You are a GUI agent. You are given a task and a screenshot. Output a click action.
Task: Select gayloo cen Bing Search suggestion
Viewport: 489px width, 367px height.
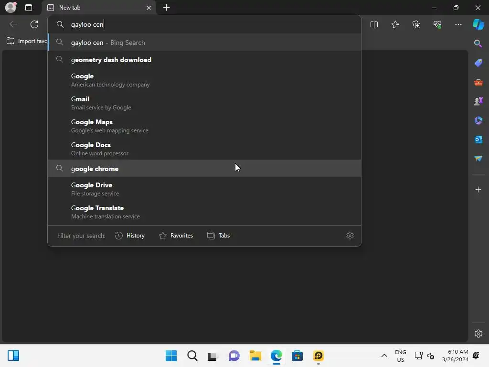(x=204, y=43)
